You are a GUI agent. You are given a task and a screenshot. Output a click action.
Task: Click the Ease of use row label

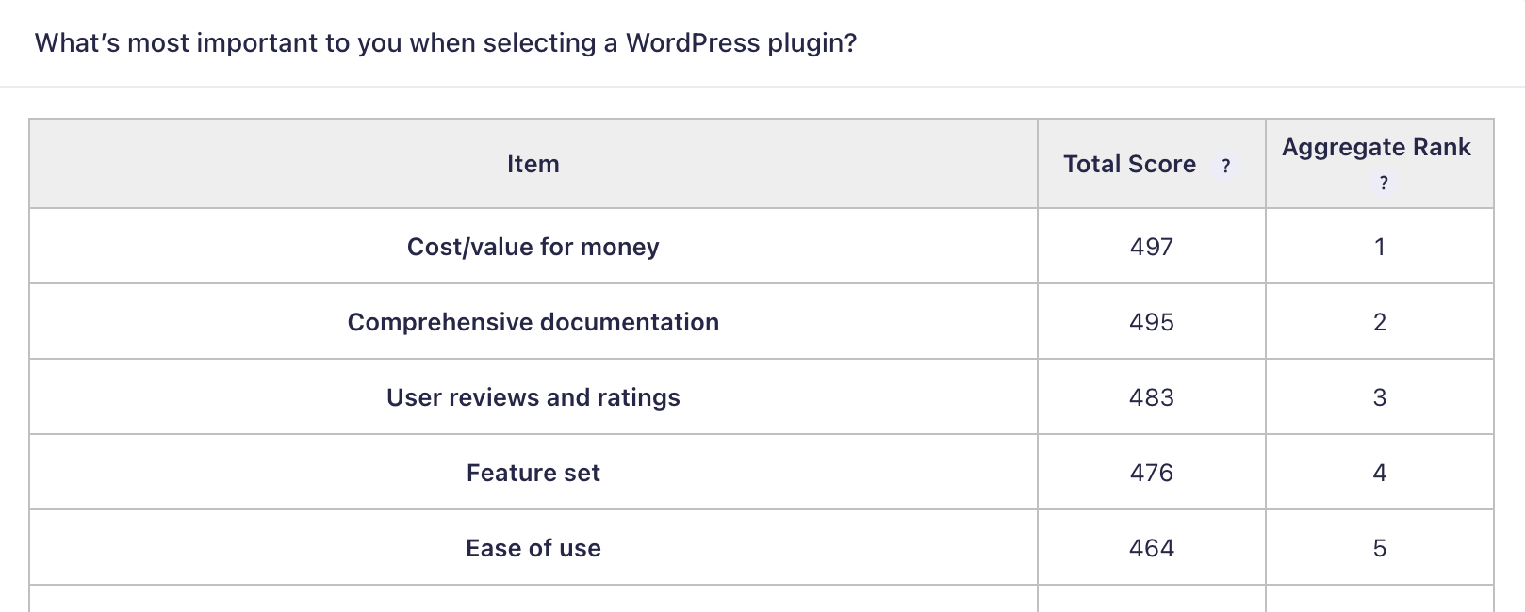pyautogui.click(x=533, y=548)
